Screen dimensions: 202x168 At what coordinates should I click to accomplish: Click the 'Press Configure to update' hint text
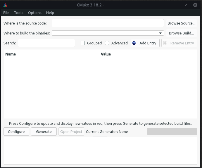point(100,124)
